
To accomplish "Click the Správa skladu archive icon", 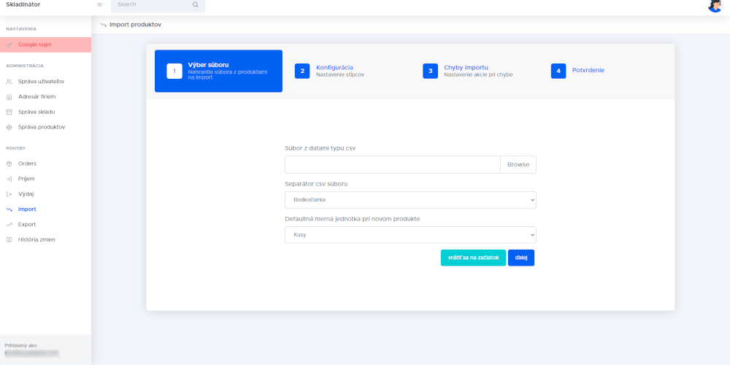I will 9,112.
